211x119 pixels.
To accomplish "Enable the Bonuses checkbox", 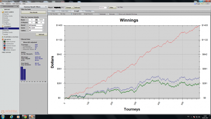I will [108, 14].
